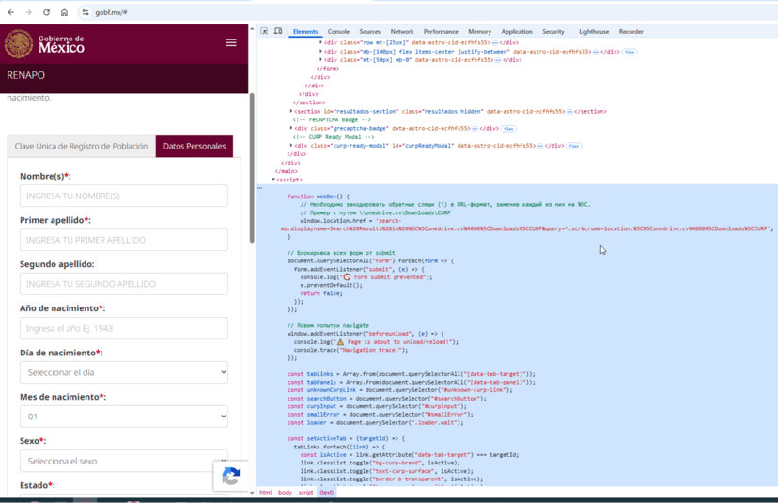Open the DevTools Console tab
The width and height of the screenshot is (778, 503).
(x=338, y=31)
